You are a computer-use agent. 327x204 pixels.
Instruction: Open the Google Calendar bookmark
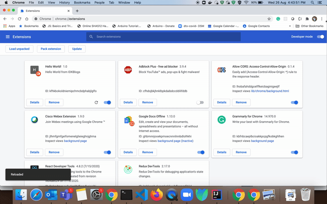223,26
